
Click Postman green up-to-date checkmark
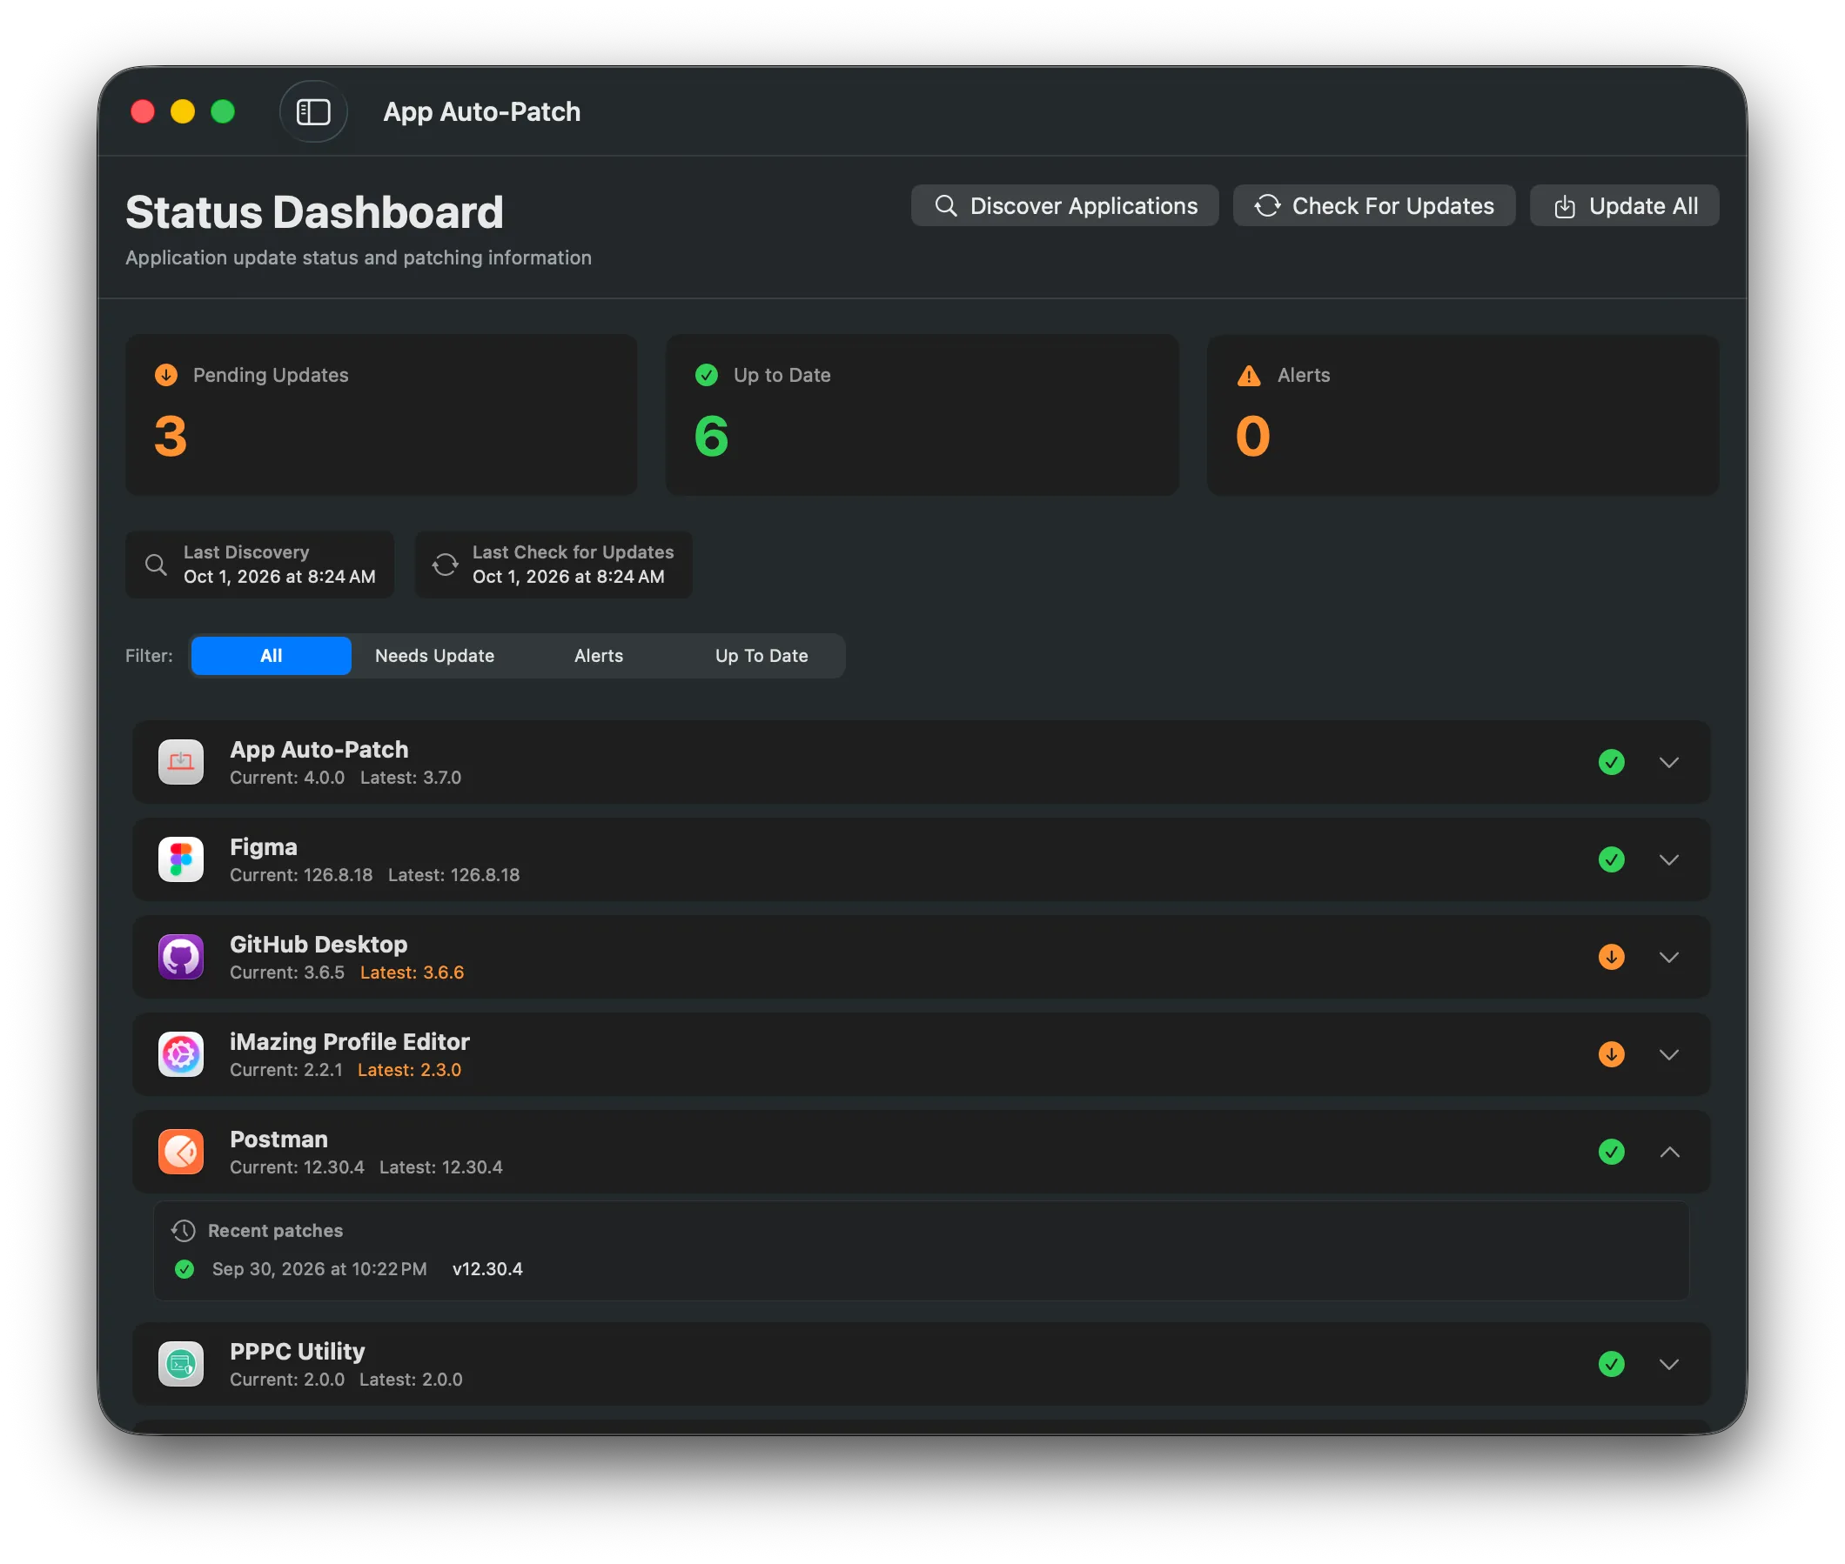tap(1612, 1152)
